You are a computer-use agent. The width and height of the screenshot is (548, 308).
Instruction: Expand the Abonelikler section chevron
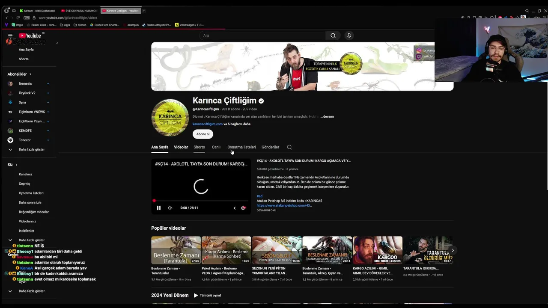pyautogui.click(x=30, y=74)
